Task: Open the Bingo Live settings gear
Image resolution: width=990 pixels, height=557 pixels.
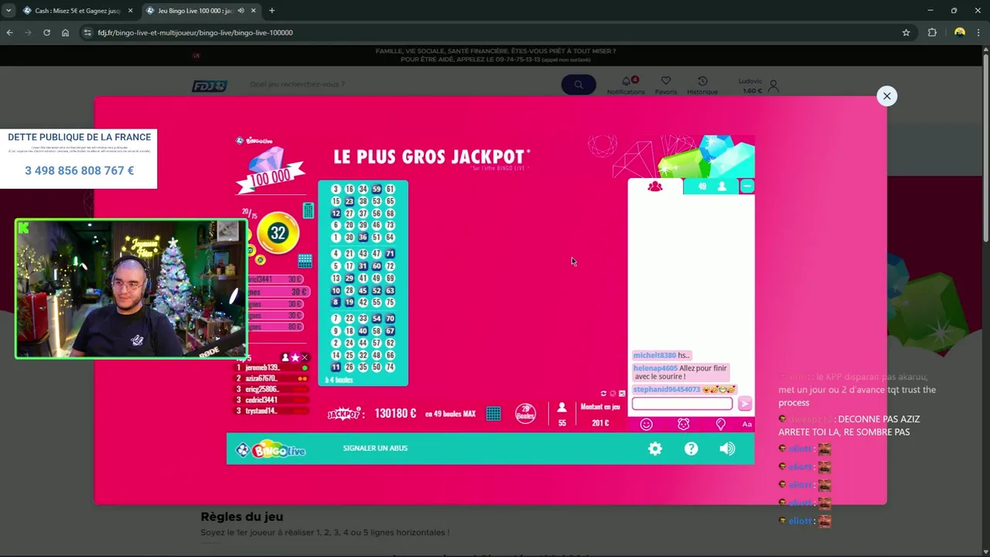Action: point(655,449)
